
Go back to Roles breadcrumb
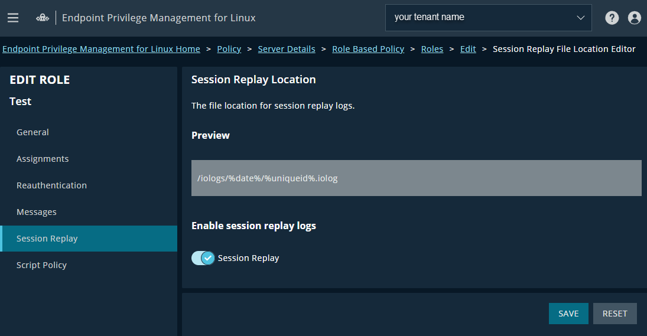432,49
